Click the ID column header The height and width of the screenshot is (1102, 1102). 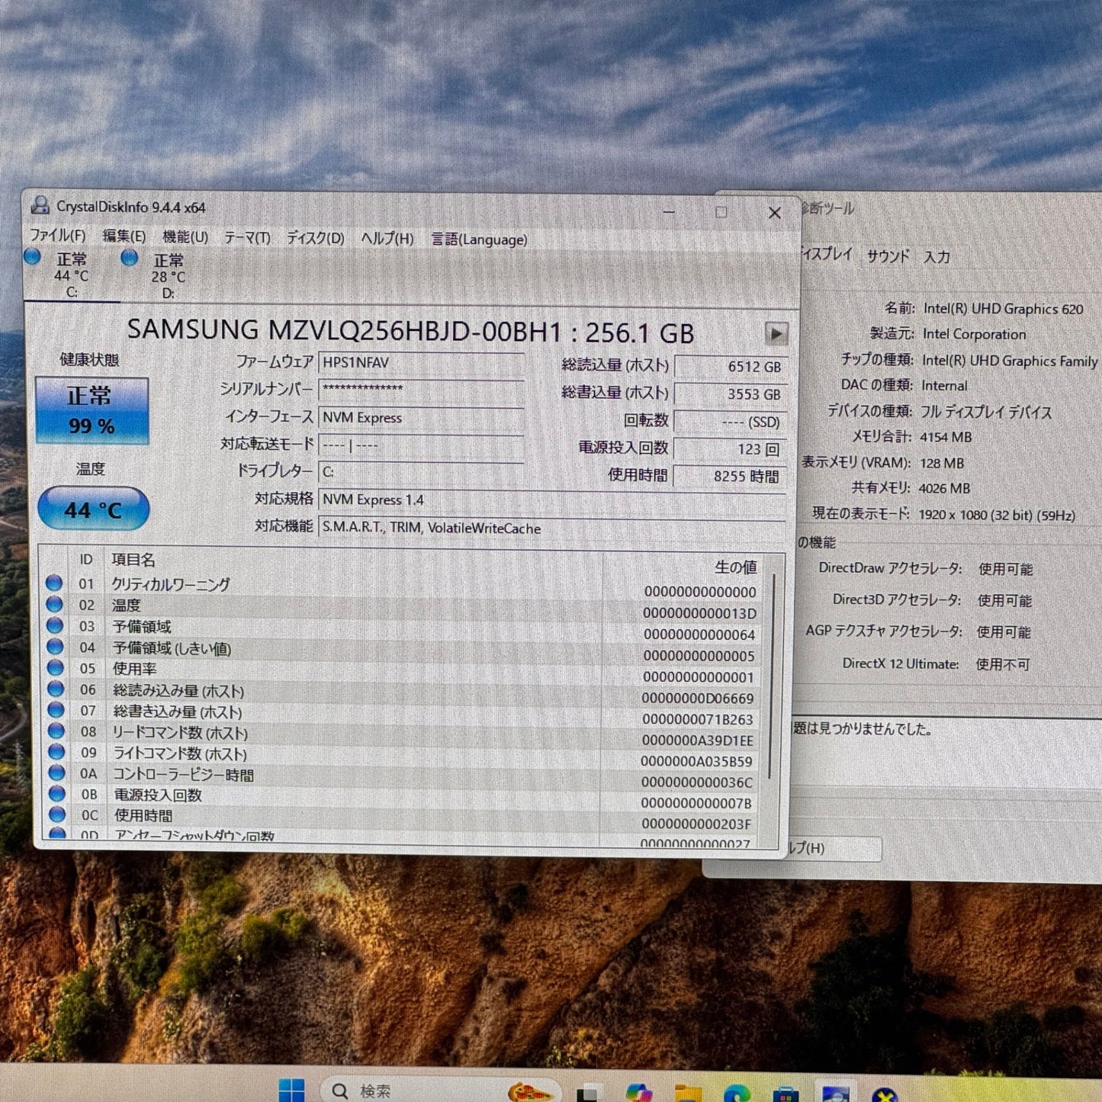tap(86, 560)
